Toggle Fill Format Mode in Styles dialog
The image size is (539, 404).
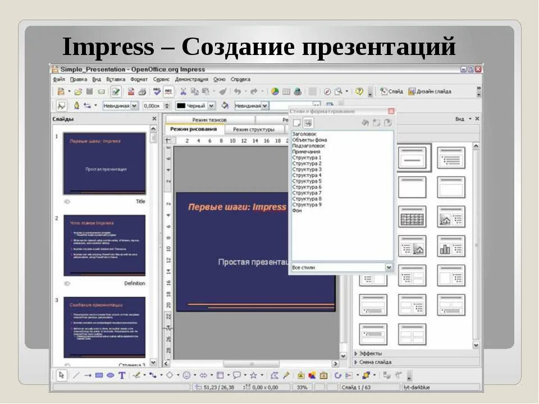pos(366,123)
